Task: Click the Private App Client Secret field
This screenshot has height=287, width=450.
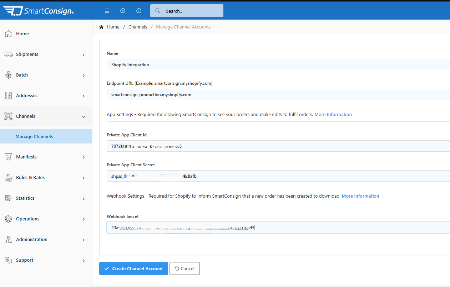Action: tap(278, 176)
